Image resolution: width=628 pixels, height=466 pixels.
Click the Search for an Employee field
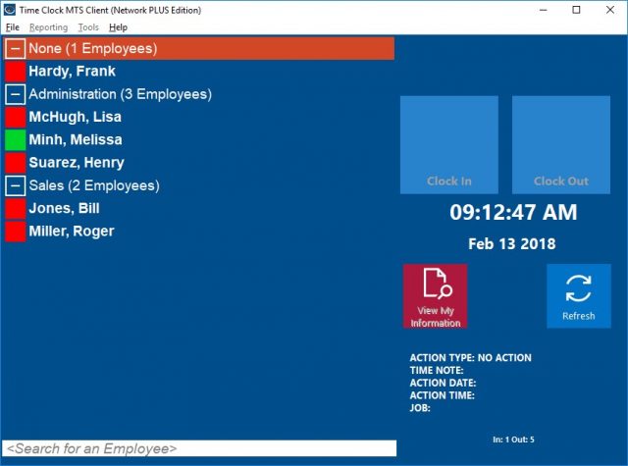point(199,448)
